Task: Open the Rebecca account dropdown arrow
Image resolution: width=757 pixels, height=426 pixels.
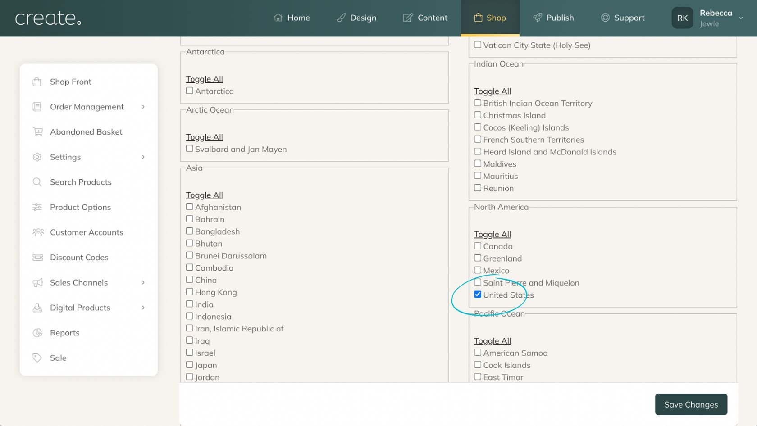Action: click(740, 18)
